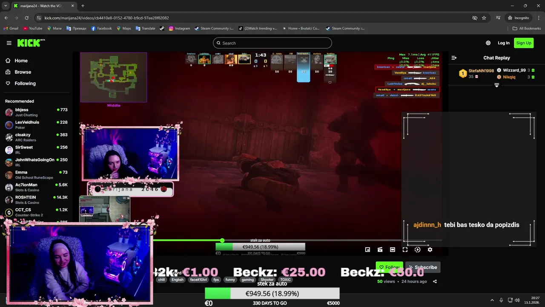Image resolution: width=545 pixels, height=307 pixels.
Task: Open language globe selector
Action: 488,43
